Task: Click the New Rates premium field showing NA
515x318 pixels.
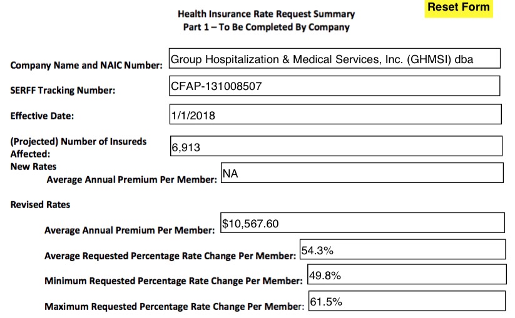Action: tap(362, 173)
